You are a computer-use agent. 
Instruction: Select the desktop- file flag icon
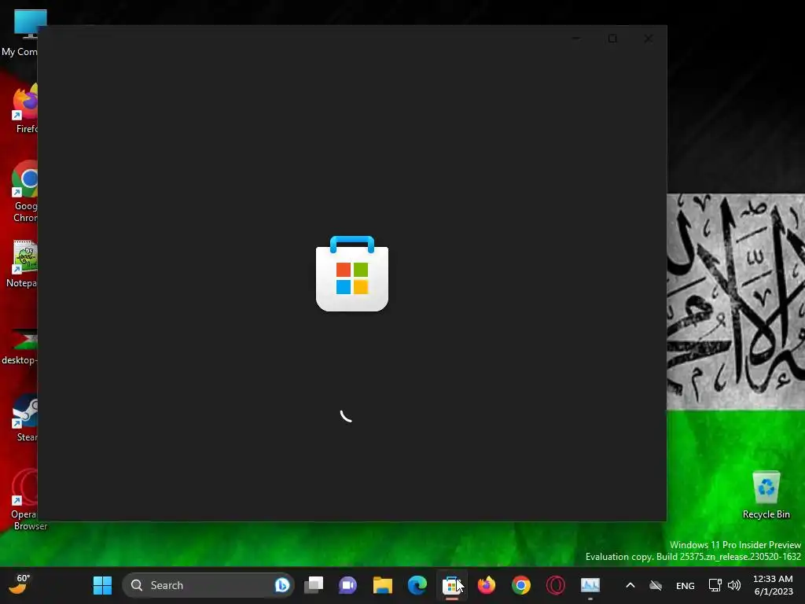click(20, 347)
